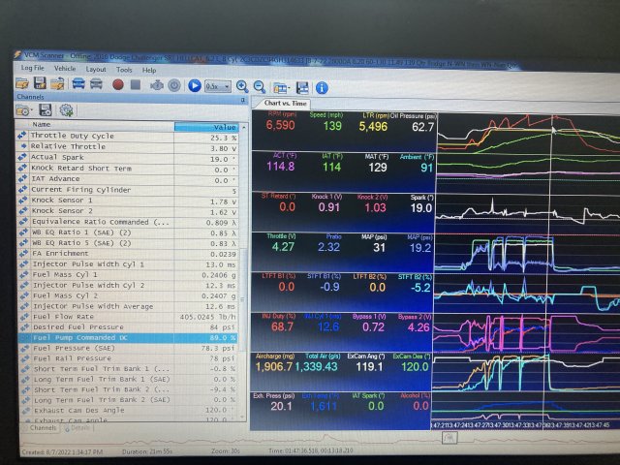Click the Value column header
620x465 pixels.
click(x=205, y=126)
